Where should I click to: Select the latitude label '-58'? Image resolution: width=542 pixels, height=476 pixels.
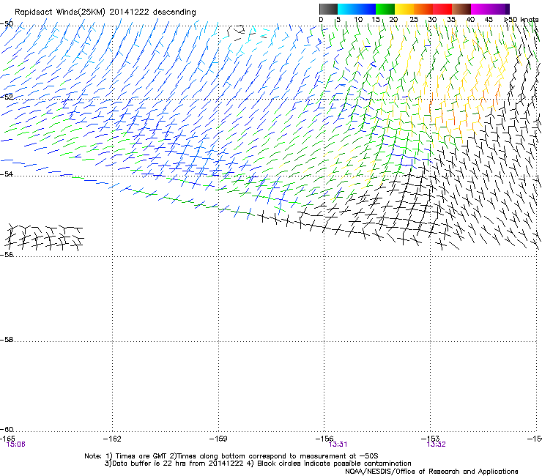(x=7, y=340)
